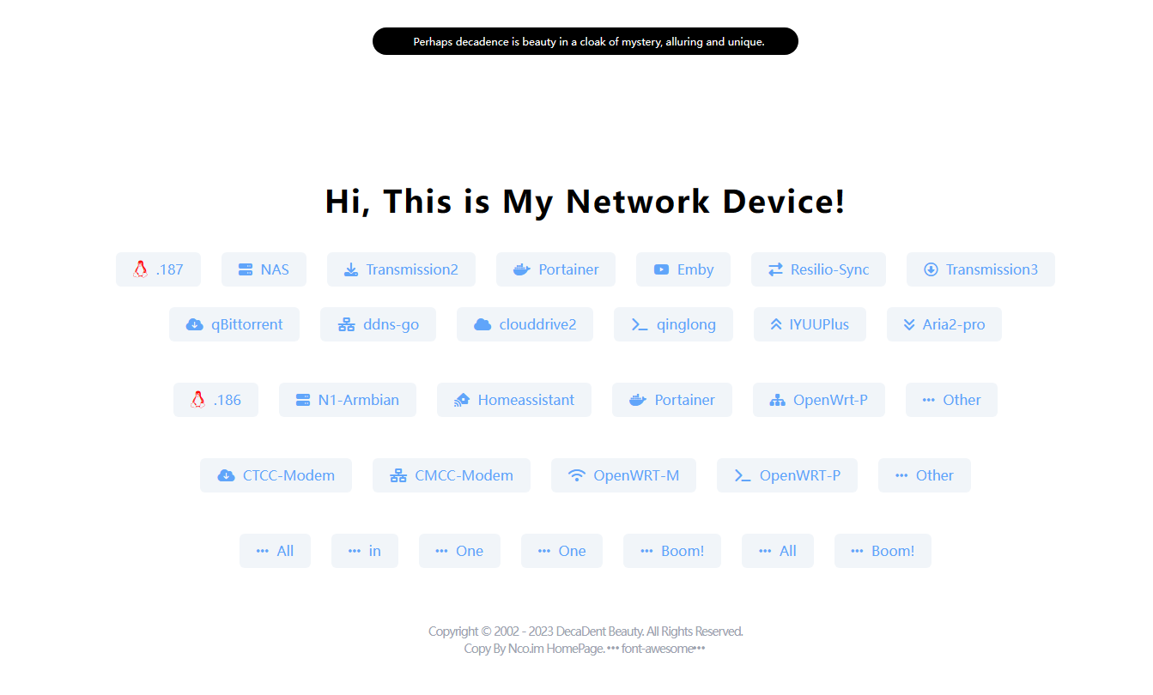Click the Linux penguin icon beside .187
The width and height of the screenshot is (1153, 695).
coord(141,269)
